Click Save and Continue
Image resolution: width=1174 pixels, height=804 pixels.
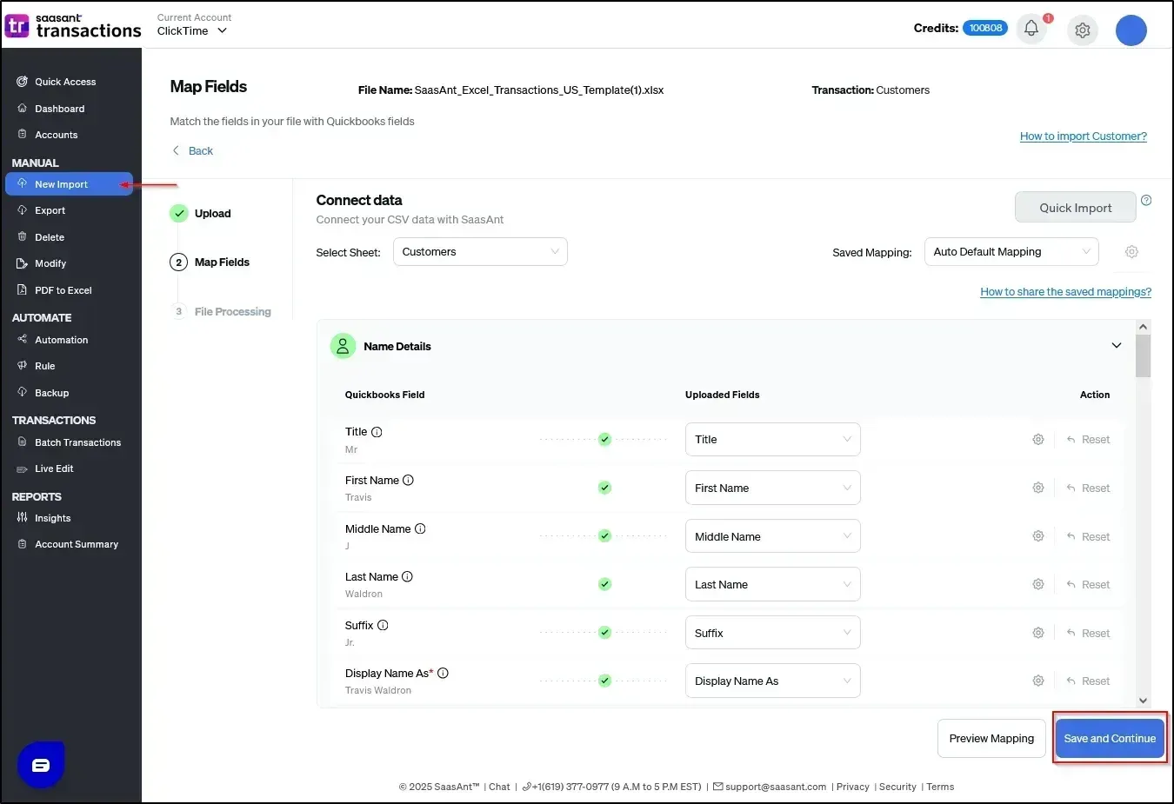(x=1110, y=739)
